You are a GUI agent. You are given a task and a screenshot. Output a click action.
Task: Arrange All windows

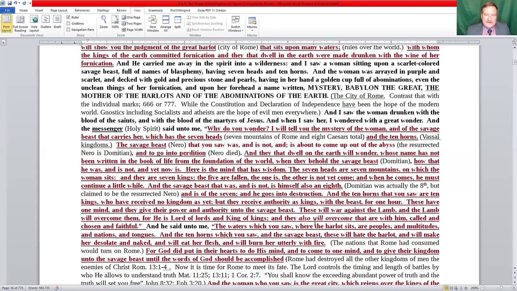(x=165, y=23)
